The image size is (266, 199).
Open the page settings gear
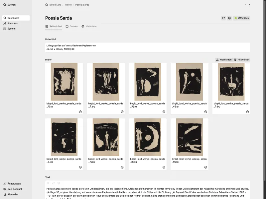tap(229, 18)
